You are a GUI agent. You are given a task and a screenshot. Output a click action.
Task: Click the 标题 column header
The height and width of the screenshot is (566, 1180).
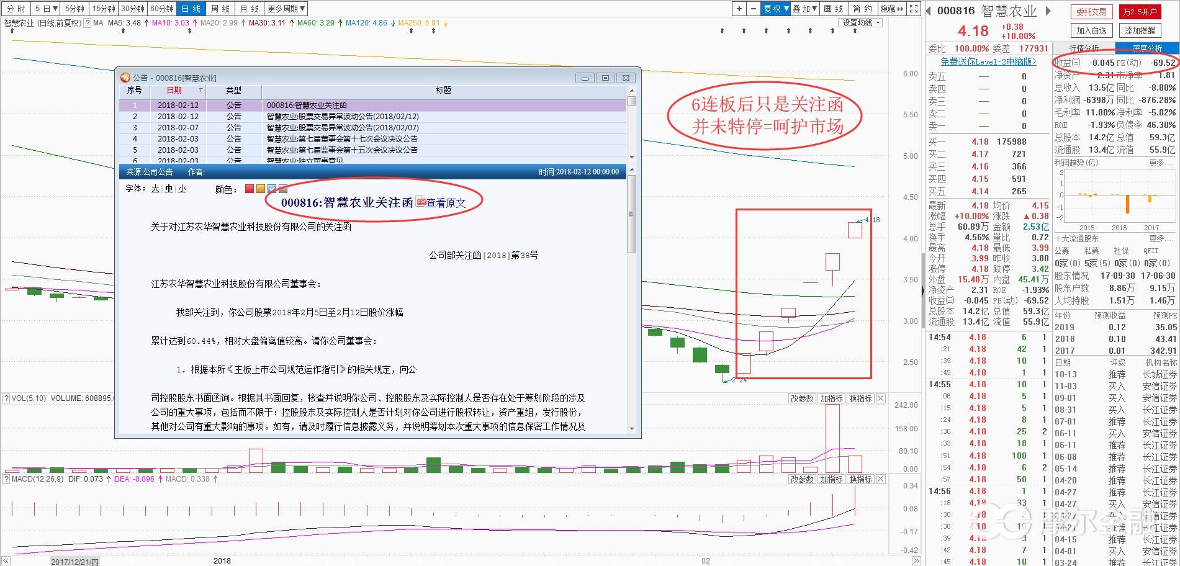tap(444, 91)
